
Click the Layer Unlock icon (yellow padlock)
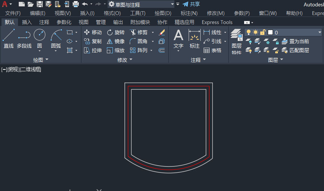pyautogui.click(x=276, y=50)
